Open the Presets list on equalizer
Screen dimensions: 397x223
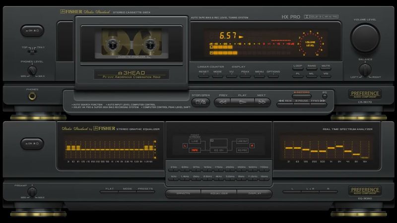pos(145,189)
